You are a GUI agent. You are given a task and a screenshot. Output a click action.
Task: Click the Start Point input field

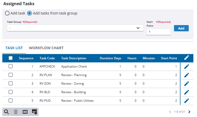(158, 32)
